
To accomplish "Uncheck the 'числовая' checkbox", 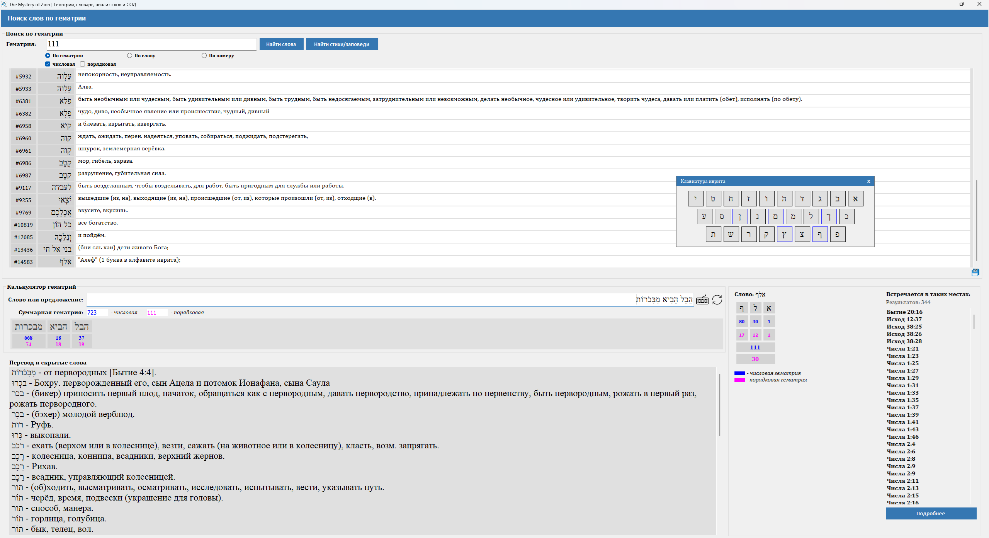I will (x=48, y=64).
